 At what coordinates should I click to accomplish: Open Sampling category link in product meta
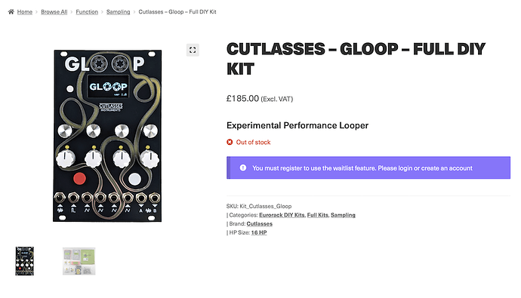(x=343, y=215)
